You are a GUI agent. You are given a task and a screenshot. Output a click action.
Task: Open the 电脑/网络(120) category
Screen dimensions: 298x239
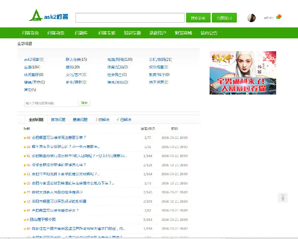[120, 60]
